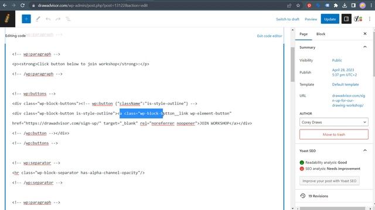The height and width of the screenshot is (210, 375).
Task: Collapse the Yoast SEO section
Action: [x=364, y=150]
